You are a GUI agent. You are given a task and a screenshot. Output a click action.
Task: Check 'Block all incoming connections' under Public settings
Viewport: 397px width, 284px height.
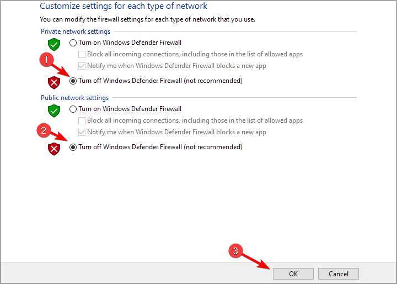[x=82, y=120]
